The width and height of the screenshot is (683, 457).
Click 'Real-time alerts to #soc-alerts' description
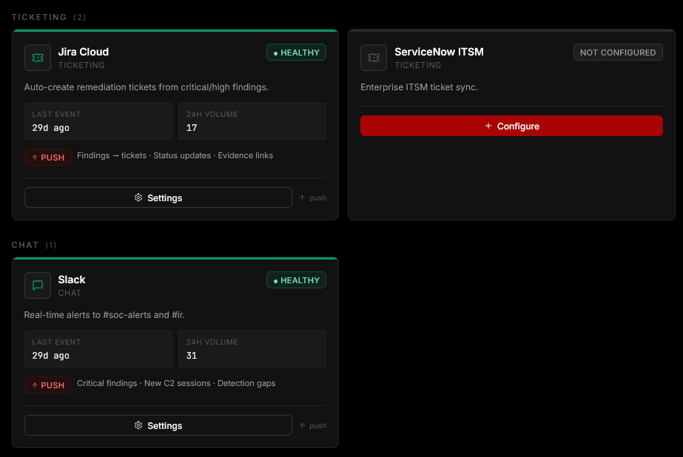(x=104, y=315)
